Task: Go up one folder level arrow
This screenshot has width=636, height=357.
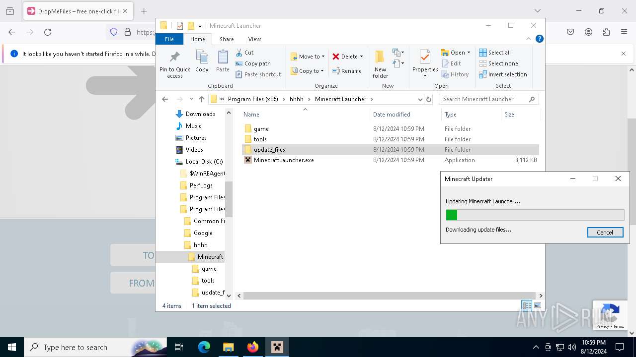Action: click(202, 99)
